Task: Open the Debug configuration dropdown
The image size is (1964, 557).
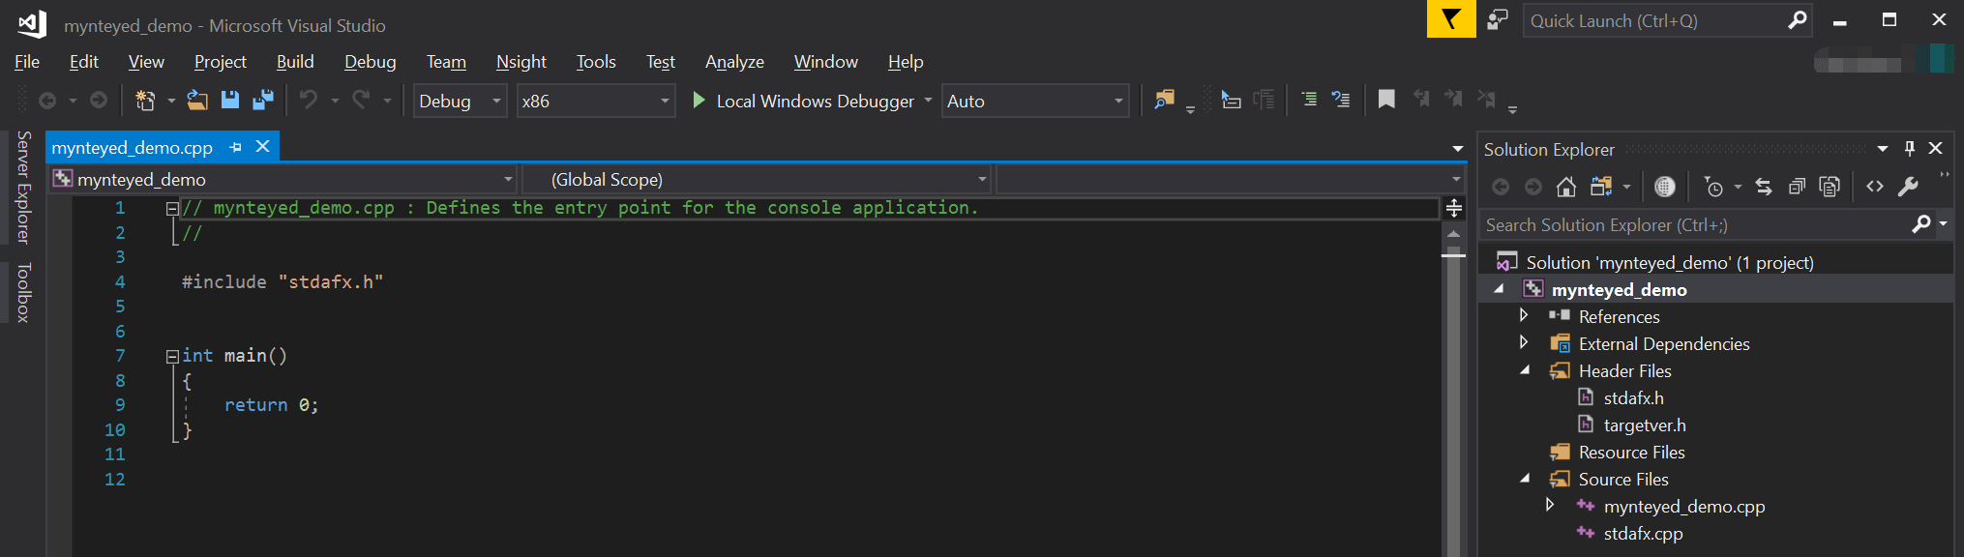Action: pos(460,101)
